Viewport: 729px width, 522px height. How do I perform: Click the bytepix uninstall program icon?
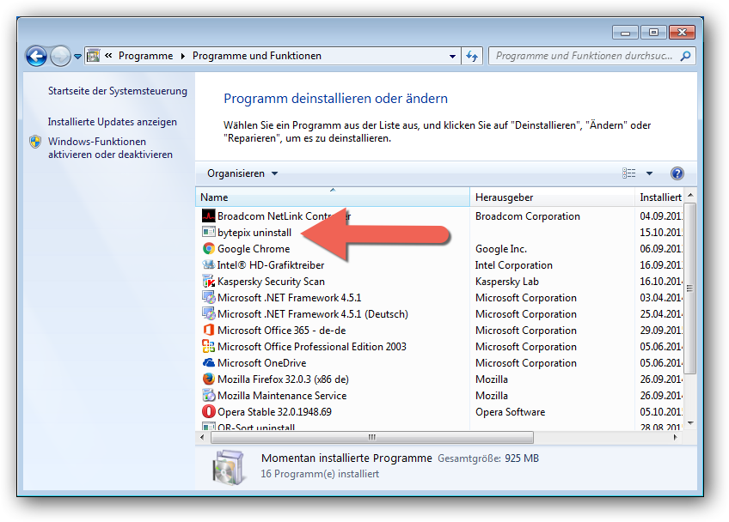pos(208,232)
